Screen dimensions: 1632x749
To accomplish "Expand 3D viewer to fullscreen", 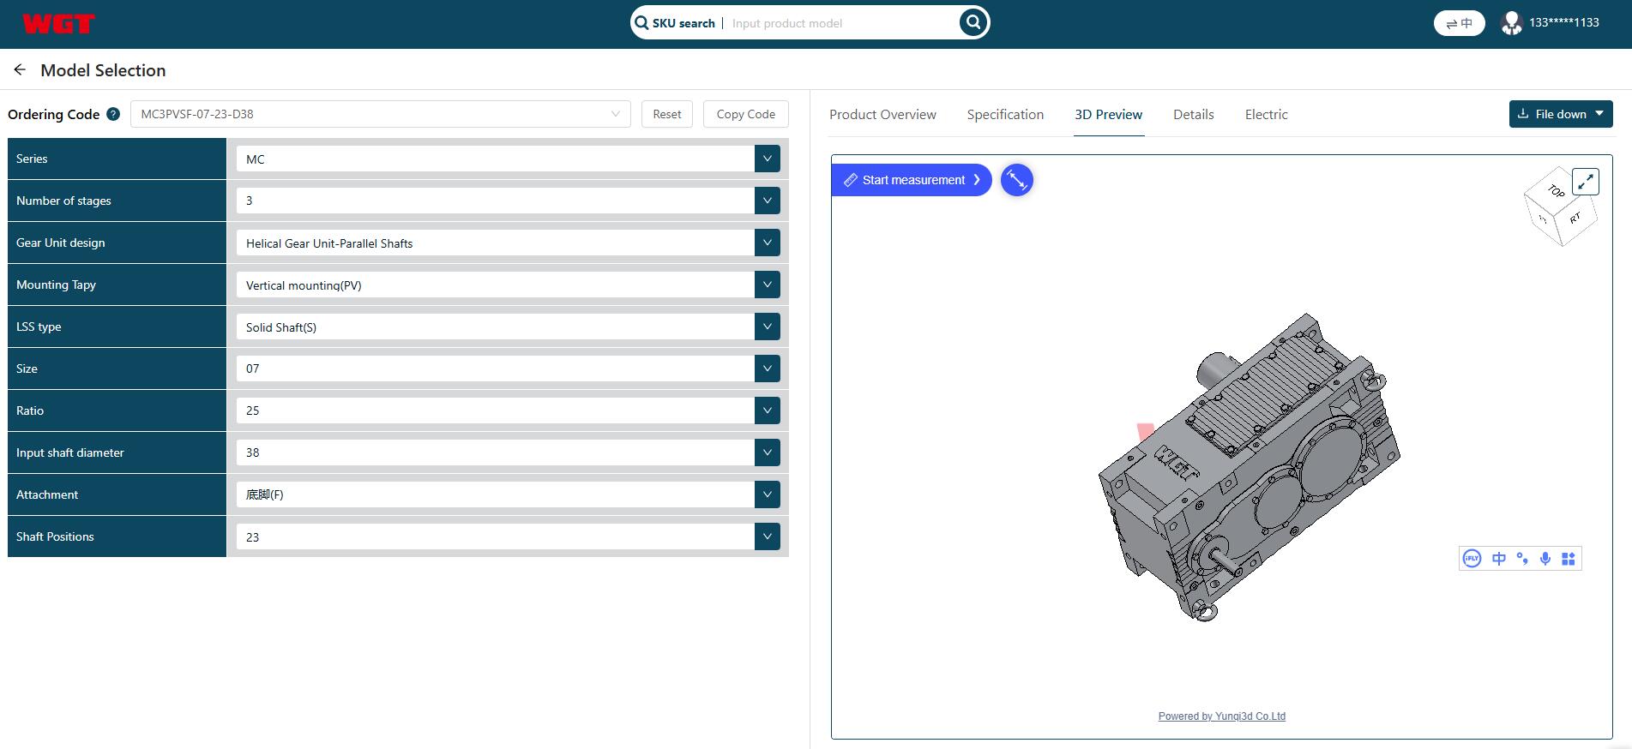I will tap(1586, 182).
